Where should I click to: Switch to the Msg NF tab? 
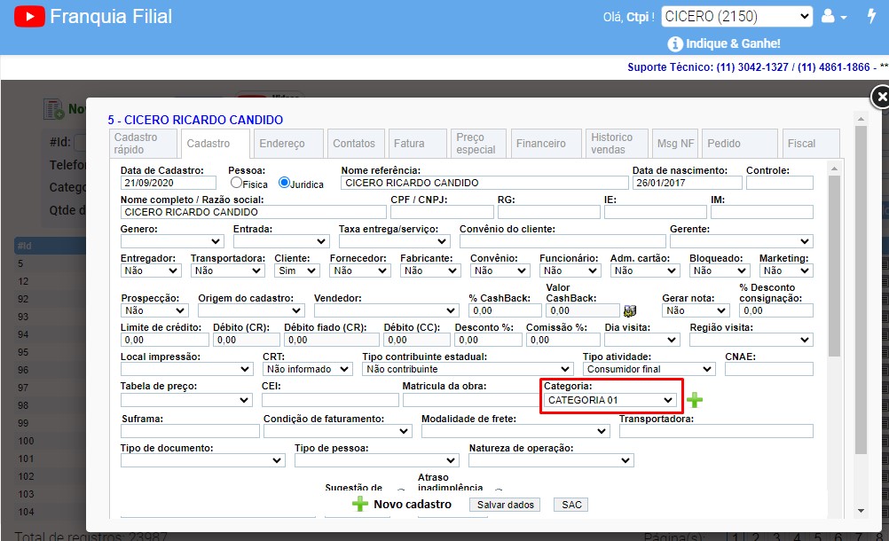click(x=674, y=144)
